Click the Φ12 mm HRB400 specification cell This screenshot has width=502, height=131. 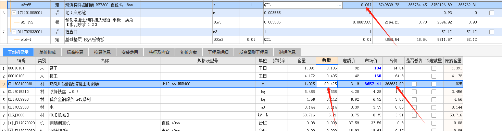pos(208,84)
